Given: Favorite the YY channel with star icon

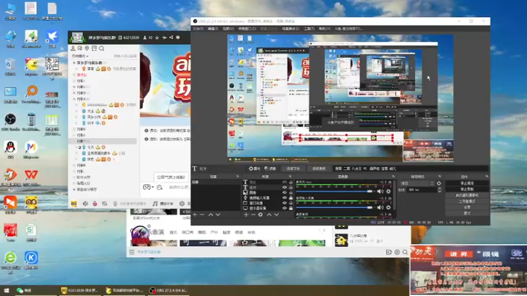Looking at the screenshot, I should point(157,37).
